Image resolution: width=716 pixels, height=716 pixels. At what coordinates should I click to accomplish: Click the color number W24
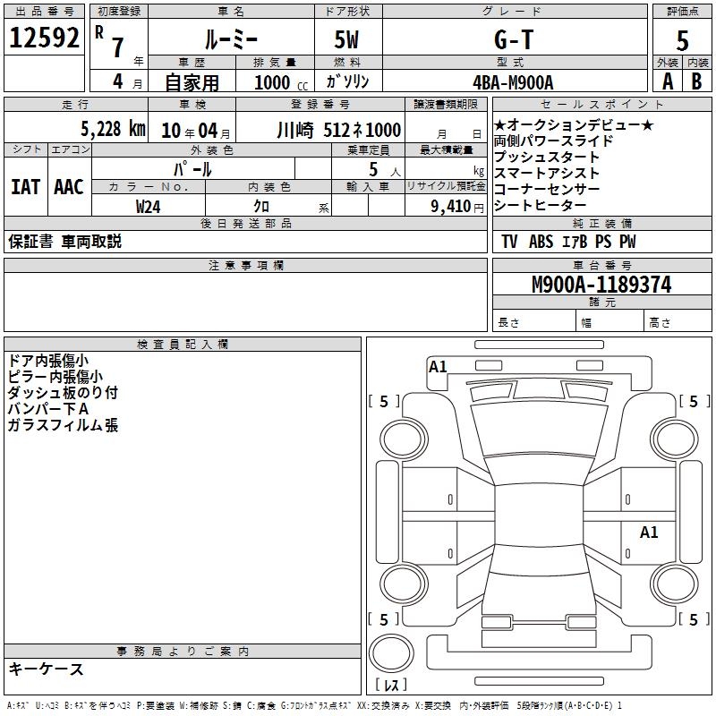coord(148,207)
